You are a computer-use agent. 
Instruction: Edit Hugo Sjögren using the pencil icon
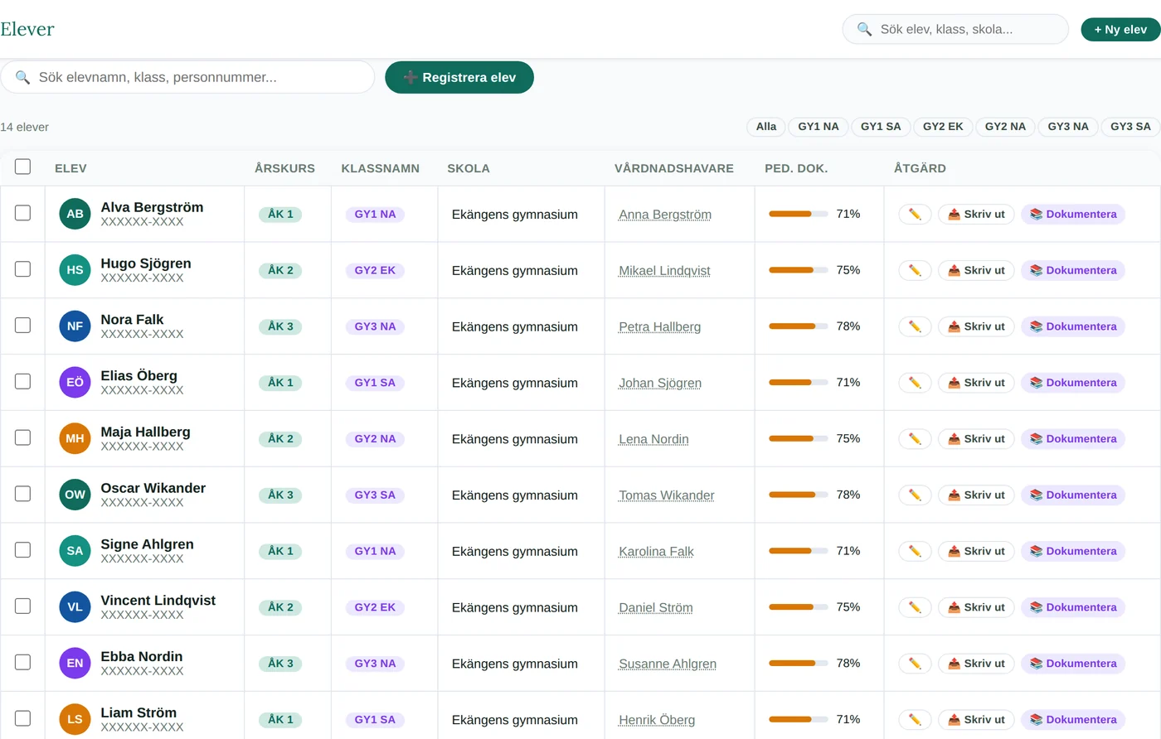915,271
